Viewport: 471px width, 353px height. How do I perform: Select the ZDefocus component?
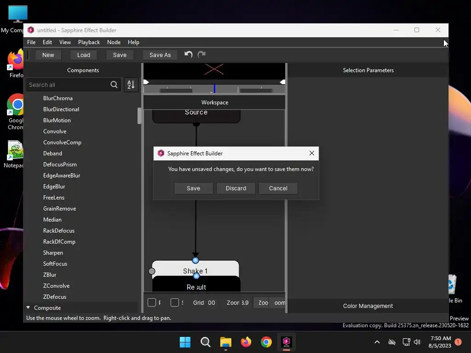tap(55, 297)
